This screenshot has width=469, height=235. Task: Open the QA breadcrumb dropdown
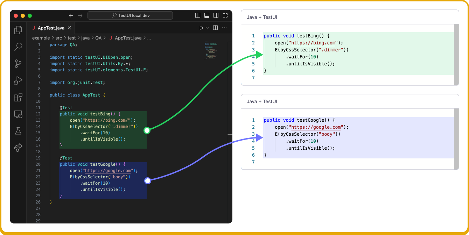click(x=98, y=38)
